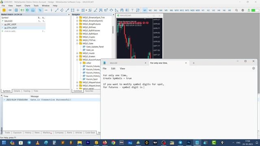
Task: Switch chart to H8 timeframe
Action: coord(230,10)
